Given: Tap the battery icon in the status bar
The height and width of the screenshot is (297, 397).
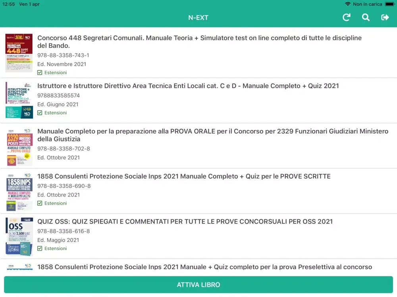Looking at the screenshot, I should (390, 4).
